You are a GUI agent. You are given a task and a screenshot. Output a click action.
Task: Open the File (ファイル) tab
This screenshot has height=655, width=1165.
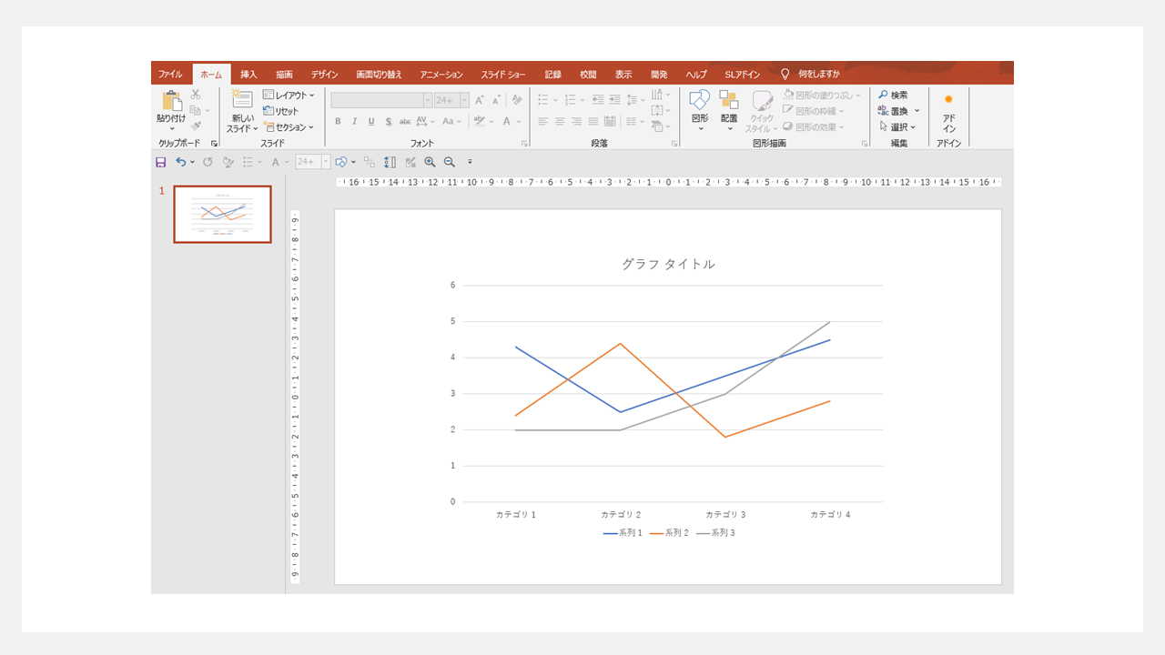pyautogui.click(x=170, y=75)
